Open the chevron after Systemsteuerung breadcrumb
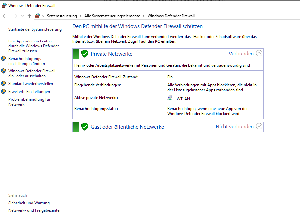The width and height of the screenshot is (300, 217). tap(81, 16)
